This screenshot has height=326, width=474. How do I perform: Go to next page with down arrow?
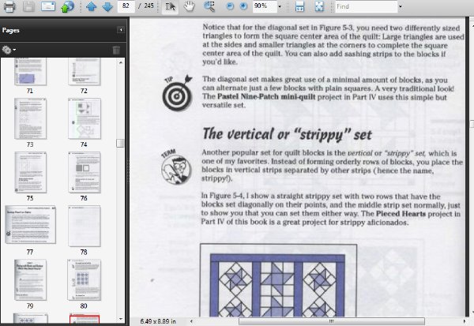pos(107,6)
